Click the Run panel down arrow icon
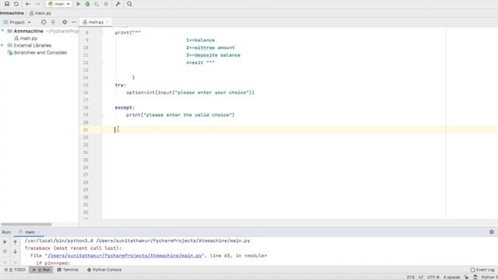Viewport: 498px width, 280px height. pos(15,251)
